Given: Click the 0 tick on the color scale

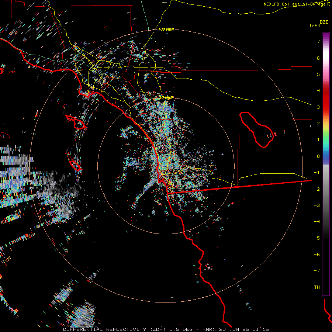Looking at the screenshot, I should point(318,156).
